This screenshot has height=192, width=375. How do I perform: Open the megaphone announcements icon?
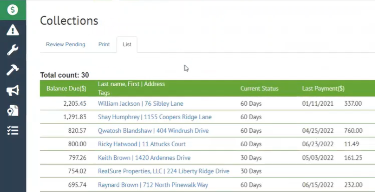(13, 91)
